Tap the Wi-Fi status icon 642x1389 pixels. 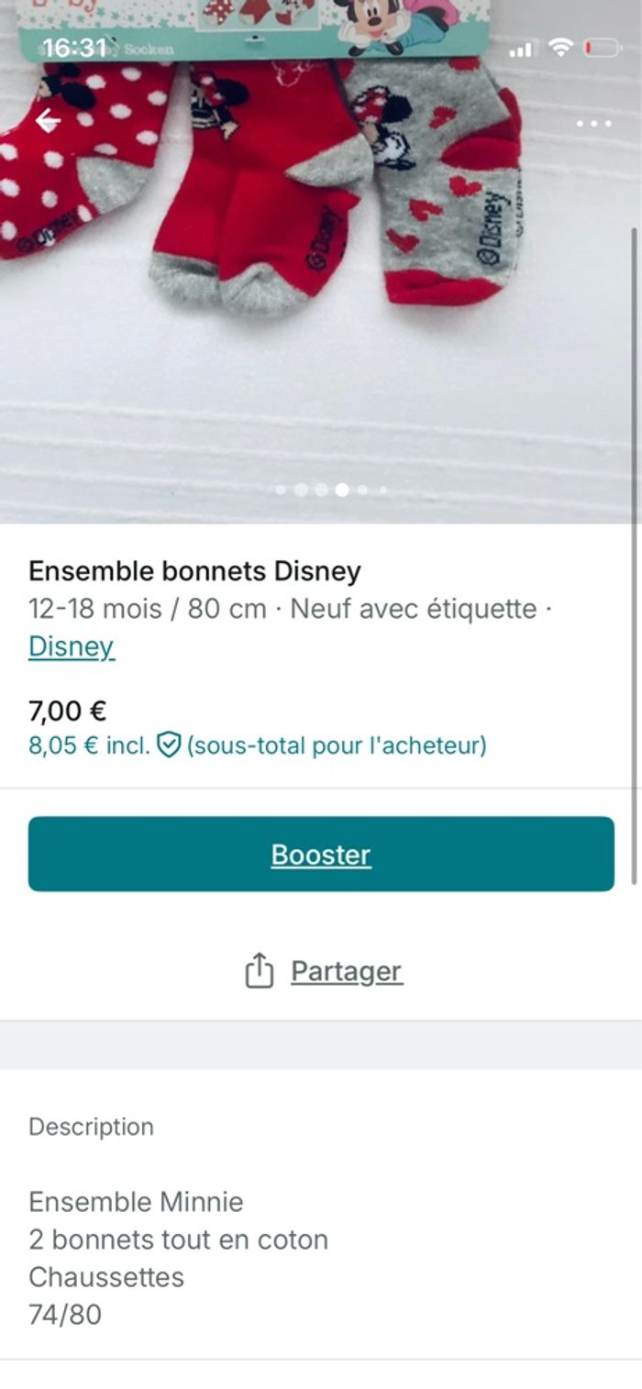[x=559, y=48]
